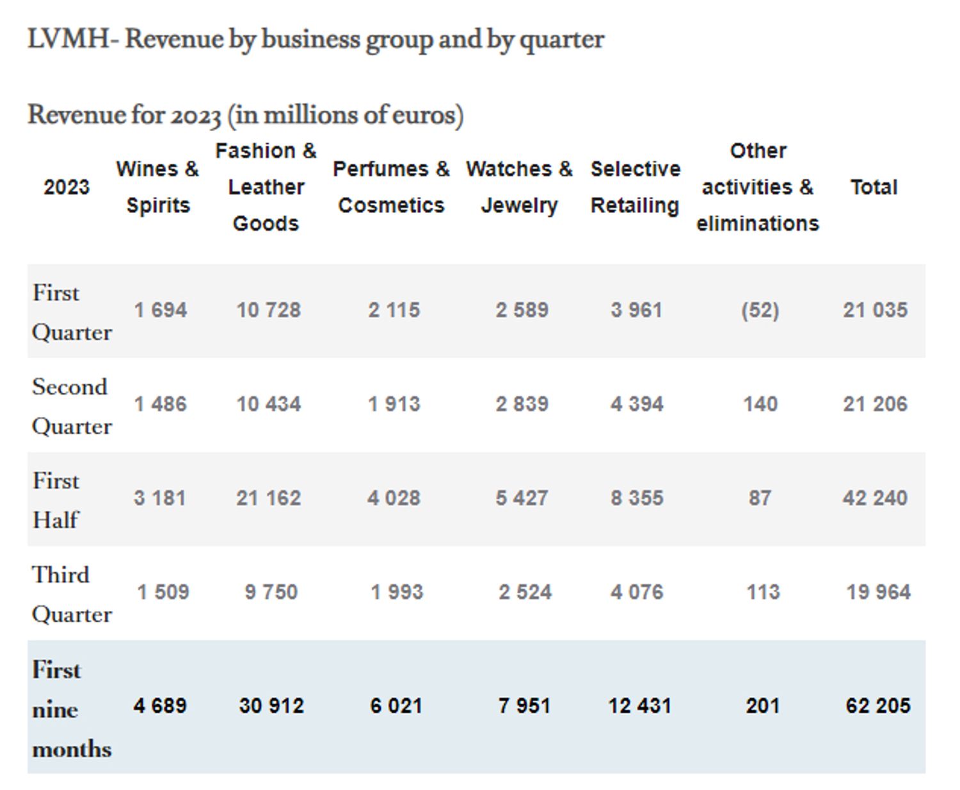
Task: Click Second Quarter Watches value '2 839'
Action: tap(522, 404)
